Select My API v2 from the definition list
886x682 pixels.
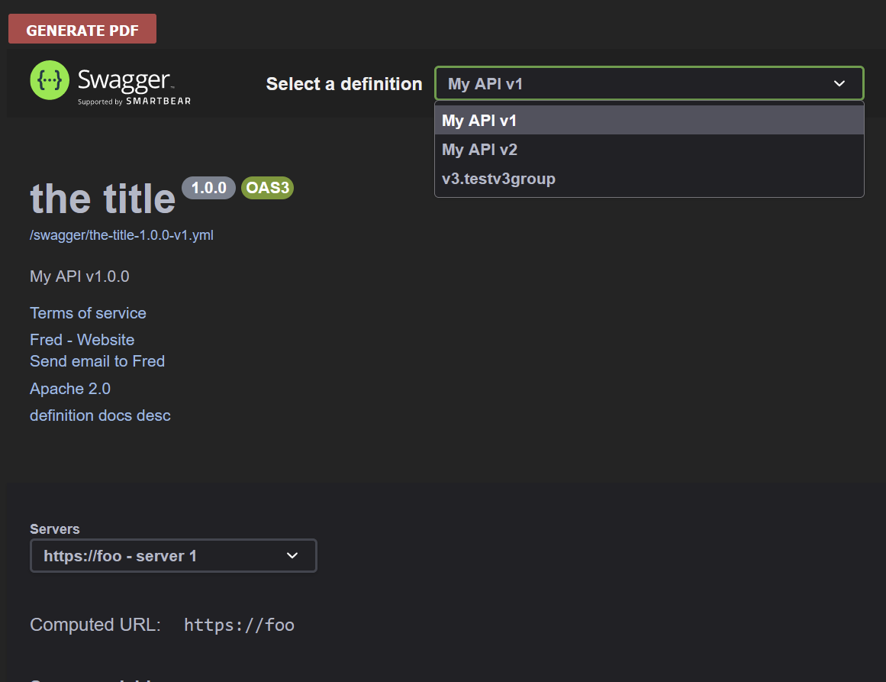pyautogui.click(x=479, y=150)
